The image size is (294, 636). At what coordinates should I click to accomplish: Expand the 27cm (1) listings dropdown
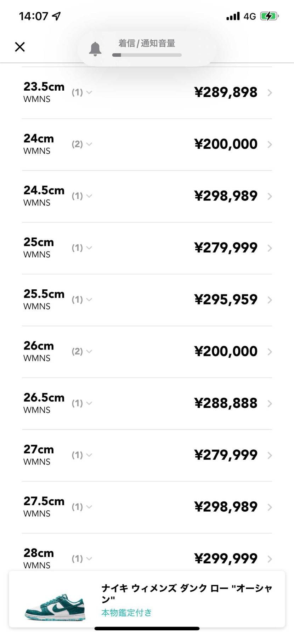(x=82, y=455)
